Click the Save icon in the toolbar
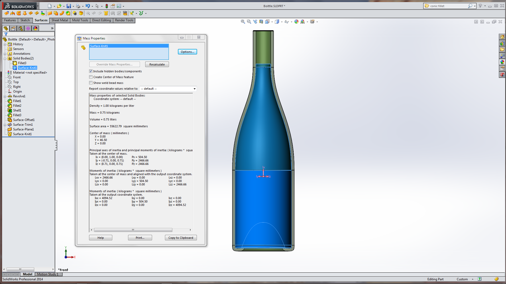This screenshot has width=506, height=284. 69,6
